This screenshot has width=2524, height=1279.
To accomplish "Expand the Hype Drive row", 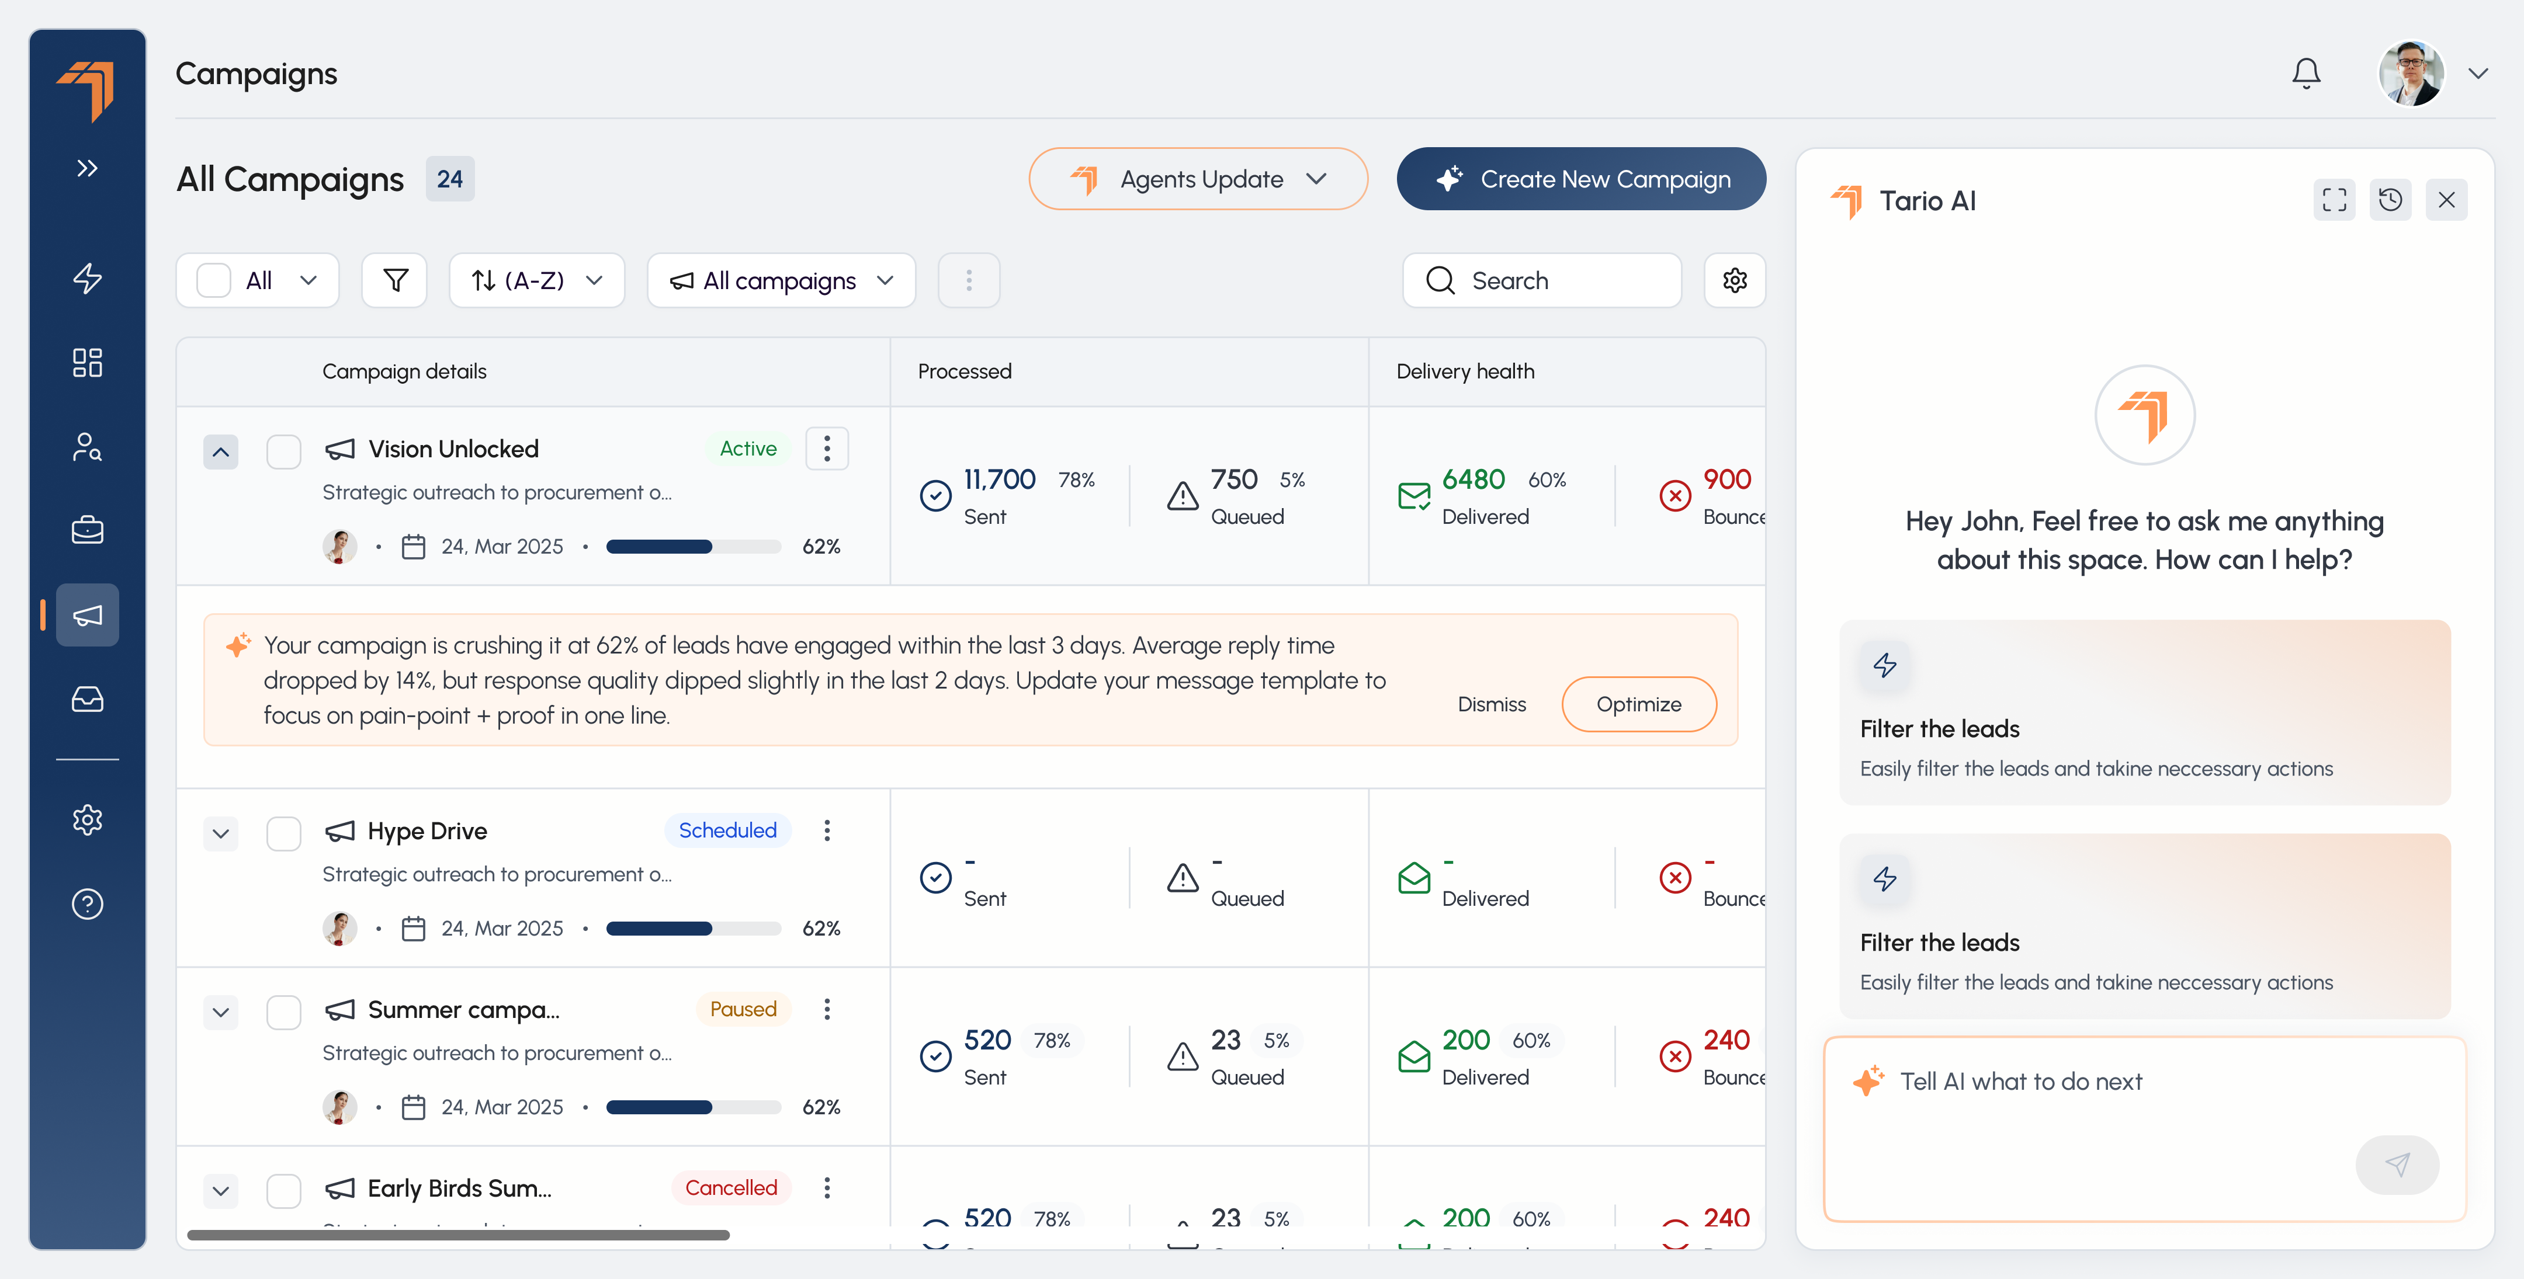I will [220, 833].
